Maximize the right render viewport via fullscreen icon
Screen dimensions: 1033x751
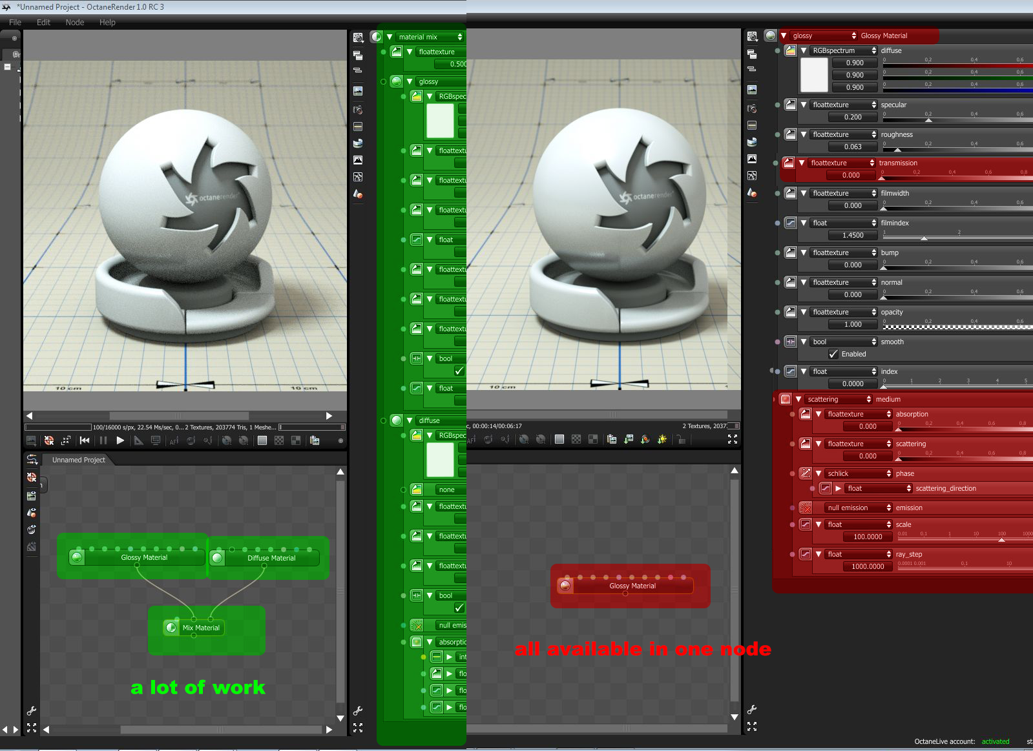click(733, 439)
